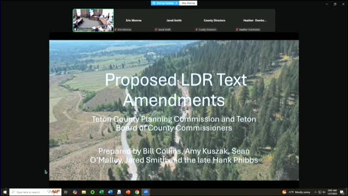Select Jared Smith participant tile
The image size is (348, 196).
[174, 20]
